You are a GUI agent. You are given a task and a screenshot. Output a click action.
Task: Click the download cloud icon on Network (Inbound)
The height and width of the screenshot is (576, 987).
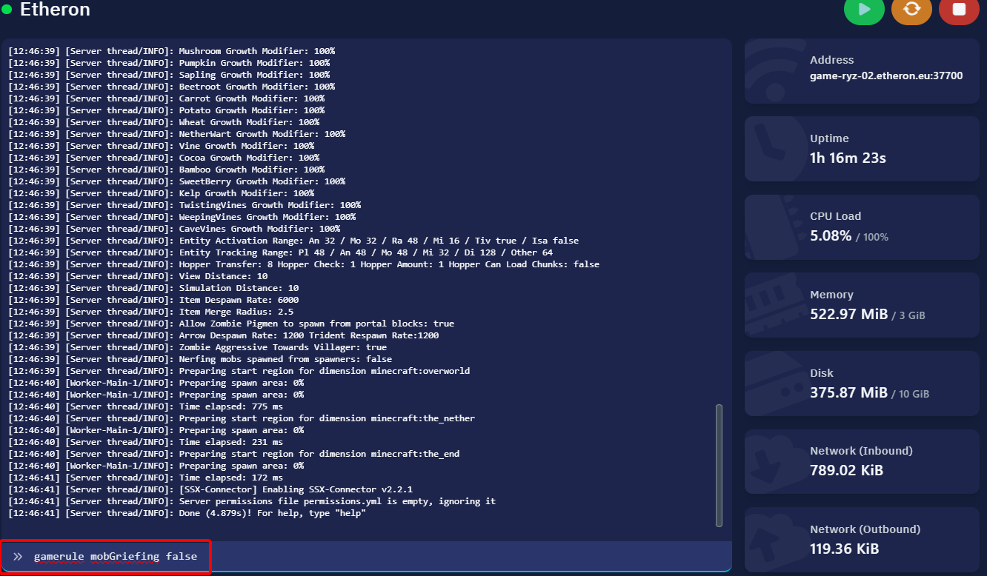point(771,463)
